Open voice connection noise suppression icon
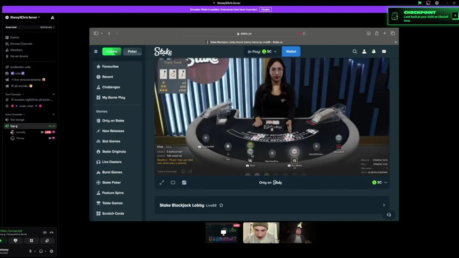 point(45,233)
